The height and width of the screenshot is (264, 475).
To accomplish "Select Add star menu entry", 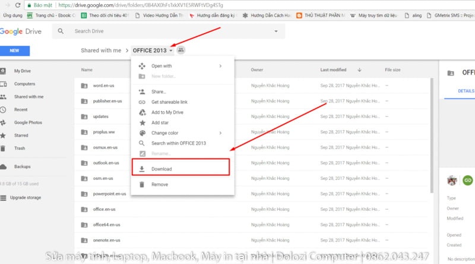I will point(183,123).
